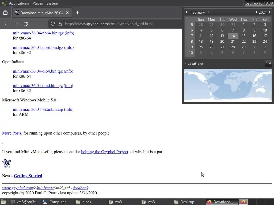274x205 pixels.
Task: Click the URL address field
Action: tap(115, 24)
